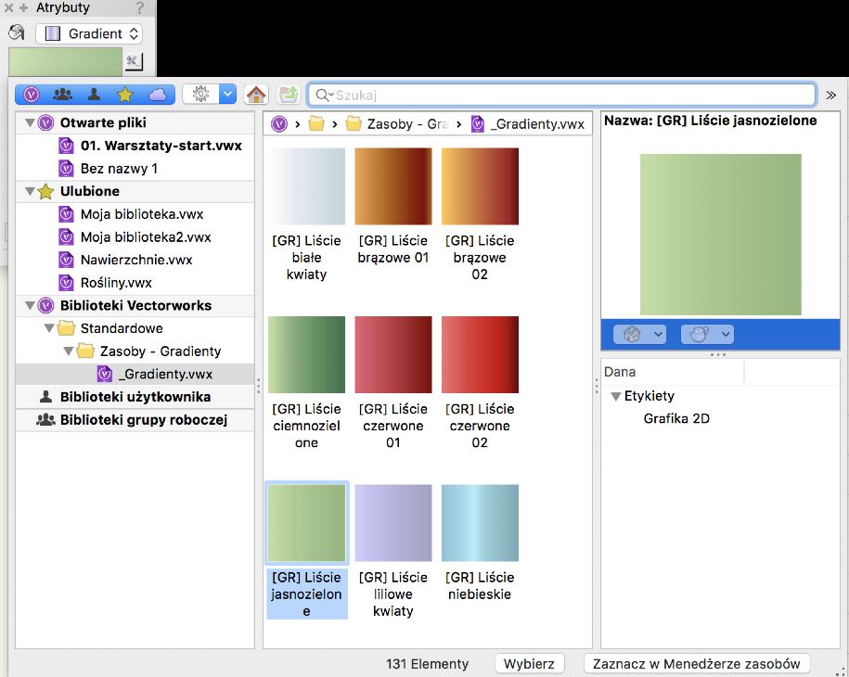Click Zaznacz w Menedżerze zasobów button
Viewport: 849px width, 677px height.
point(696,664)
